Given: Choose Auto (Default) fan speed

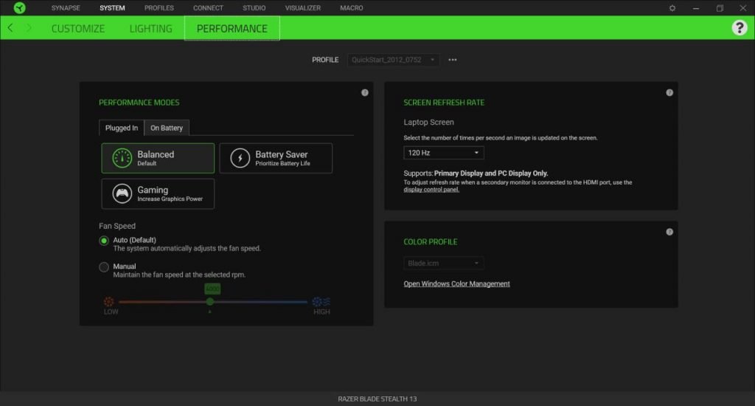Looking at the screenshot, I should point(104,241).
